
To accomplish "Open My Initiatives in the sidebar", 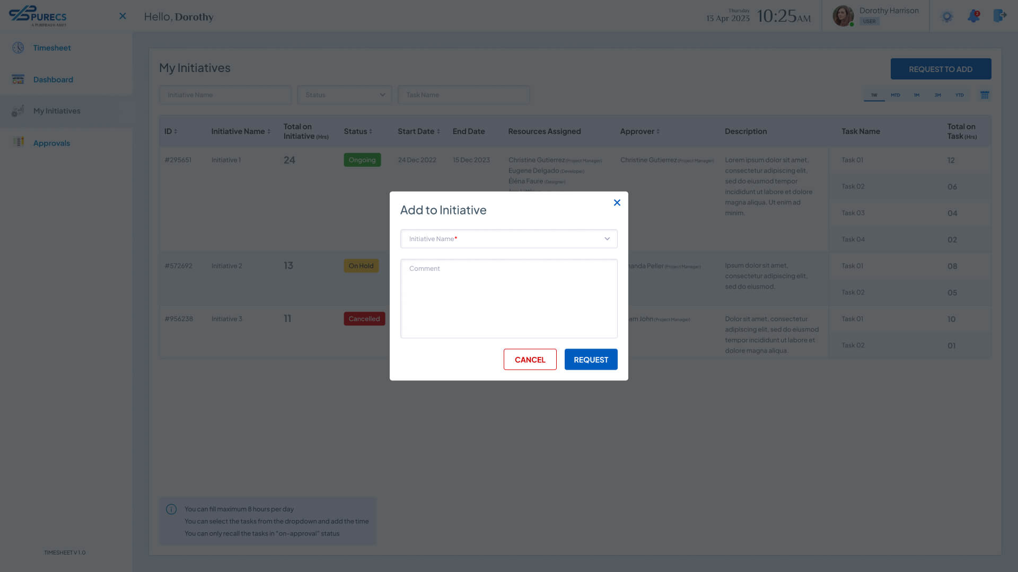I will 57,111.
